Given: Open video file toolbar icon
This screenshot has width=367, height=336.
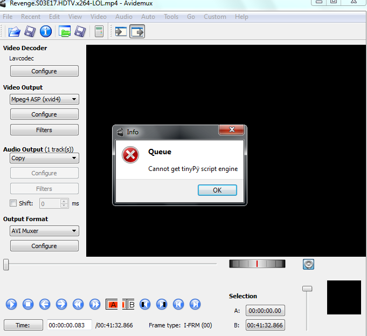Looking at the screenshot, I should click(14, 31).
